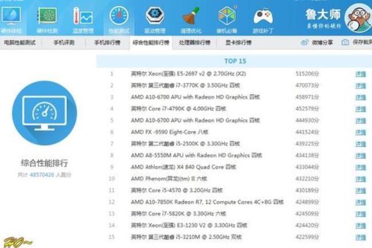Open 详情 for AMD Phenom II row
Viewport: 372px width, 248px height.
[361, 179]
